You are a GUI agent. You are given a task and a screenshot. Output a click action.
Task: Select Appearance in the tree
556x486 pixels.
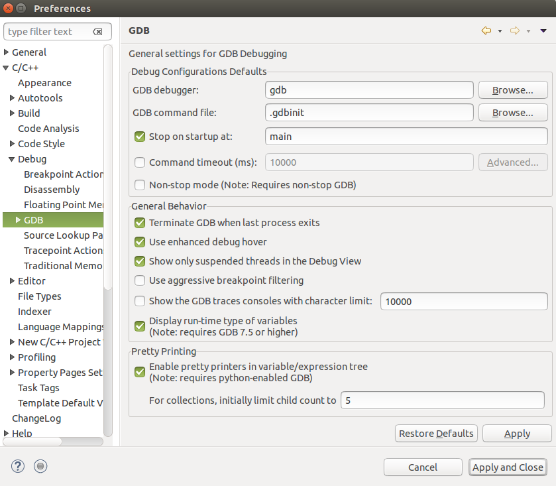coord(44,83)
